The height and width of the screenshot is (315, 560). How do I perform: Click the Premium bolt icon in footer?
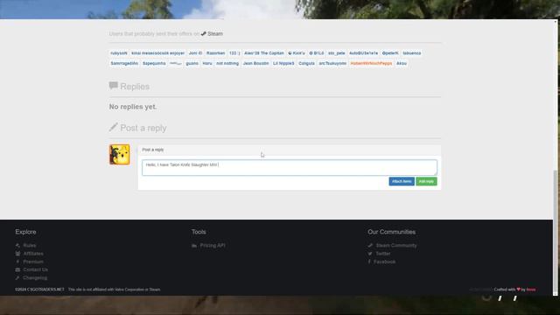17,262
